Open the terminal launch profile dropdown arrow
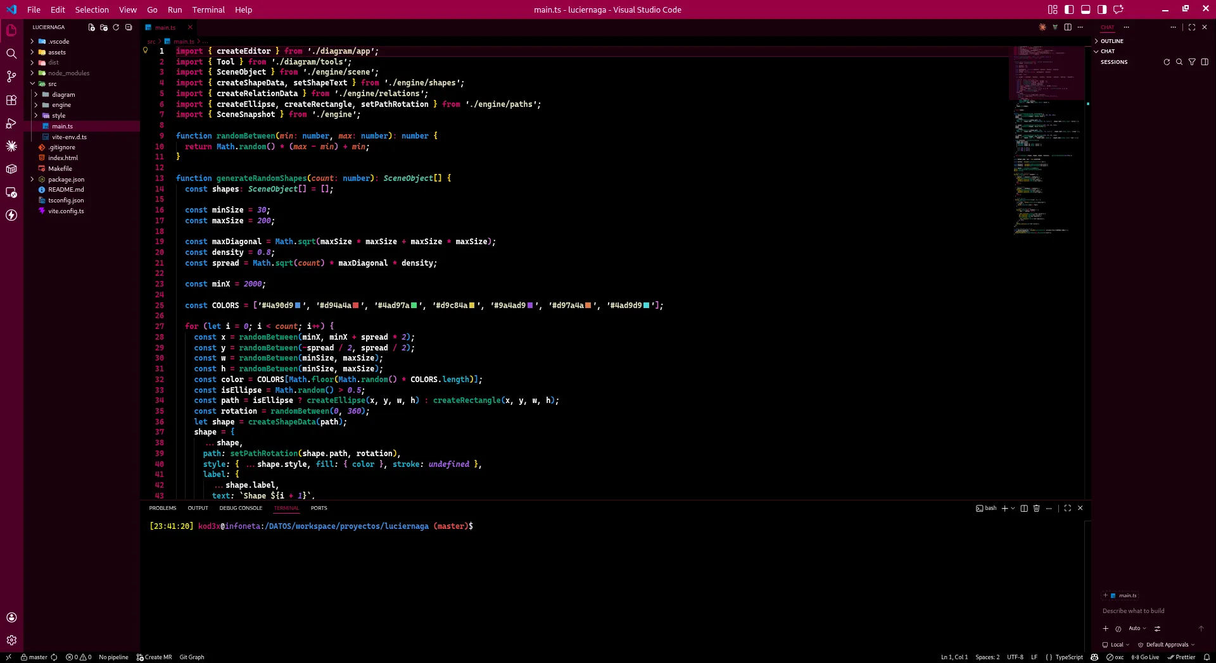 (x=1013, y=508)
